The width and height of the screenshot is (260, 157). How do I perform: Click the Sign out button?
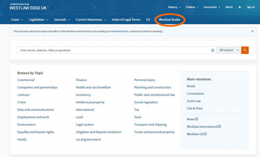[251, 7]
